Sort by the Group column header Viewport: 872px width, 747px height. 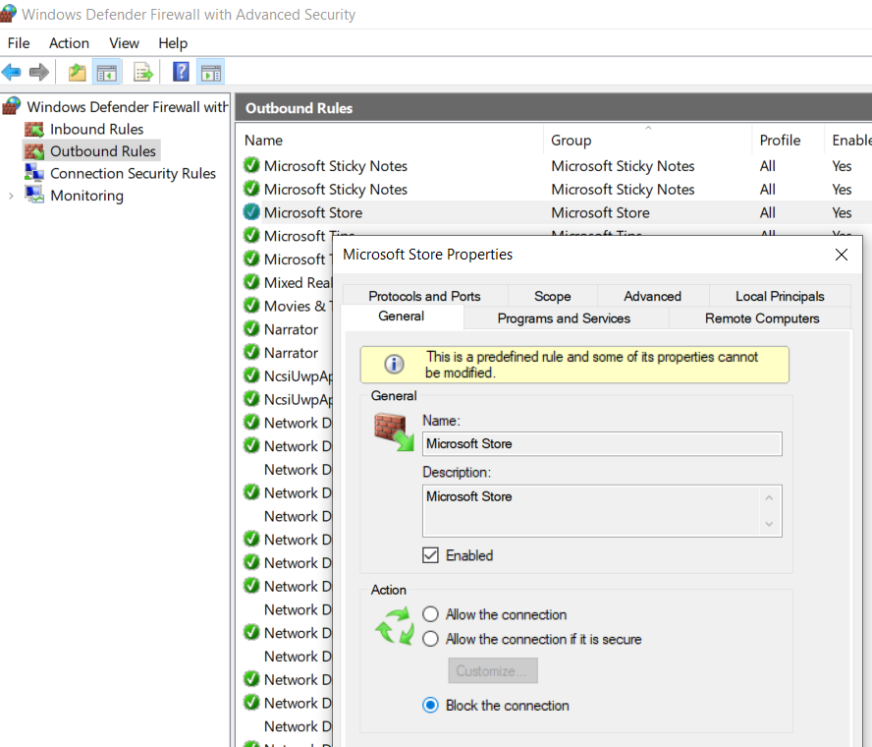point(647,141)
